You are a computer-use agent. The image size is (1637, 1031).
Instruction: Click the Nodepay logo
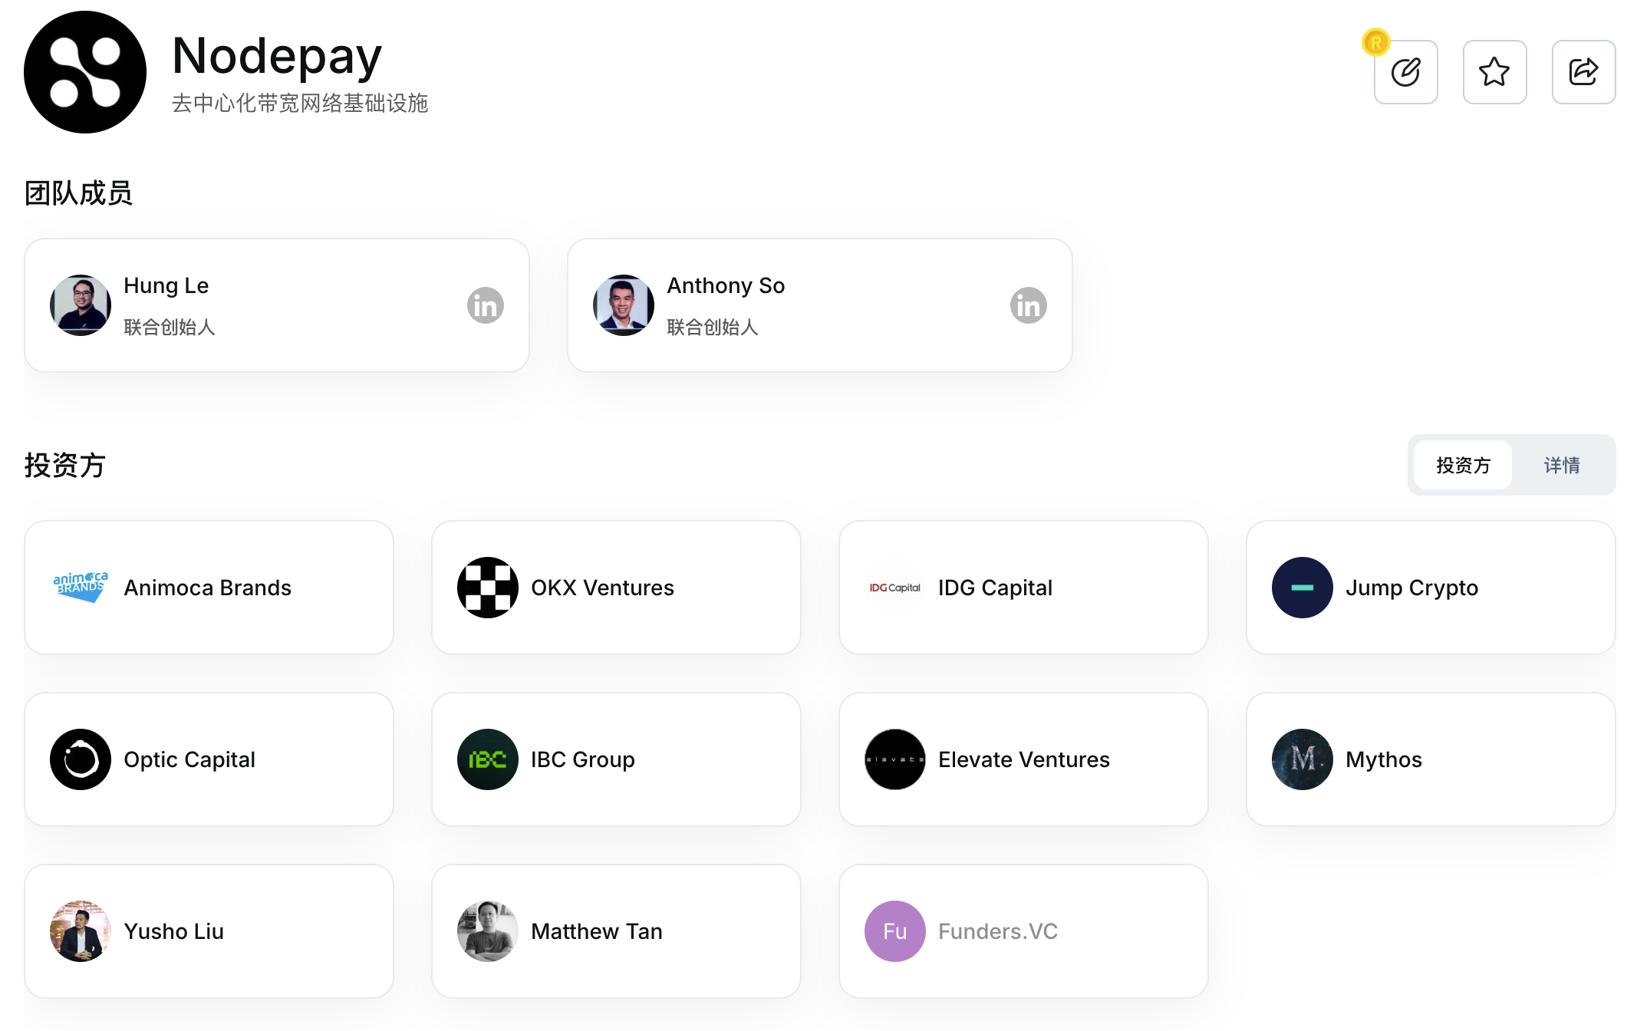[x=85, y=72]
